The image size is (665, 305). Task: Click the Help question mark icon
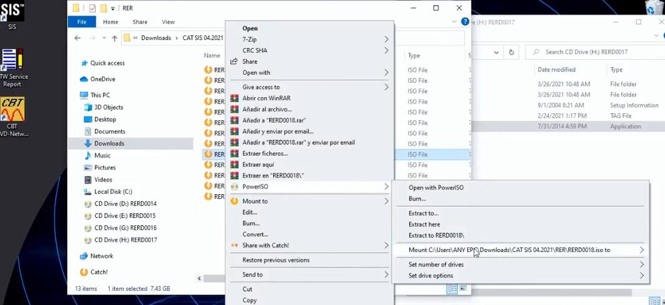(465, 22)
